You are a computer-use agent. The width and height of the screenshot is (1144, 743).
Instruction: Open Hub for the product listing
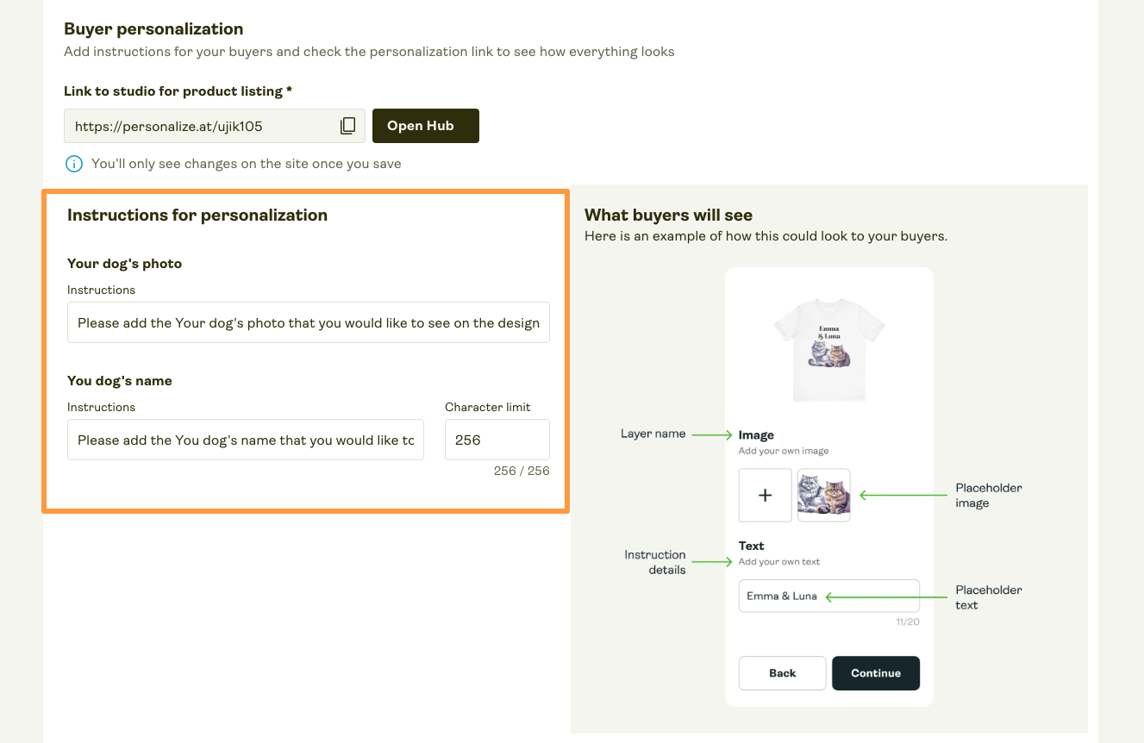coord(425,125)
